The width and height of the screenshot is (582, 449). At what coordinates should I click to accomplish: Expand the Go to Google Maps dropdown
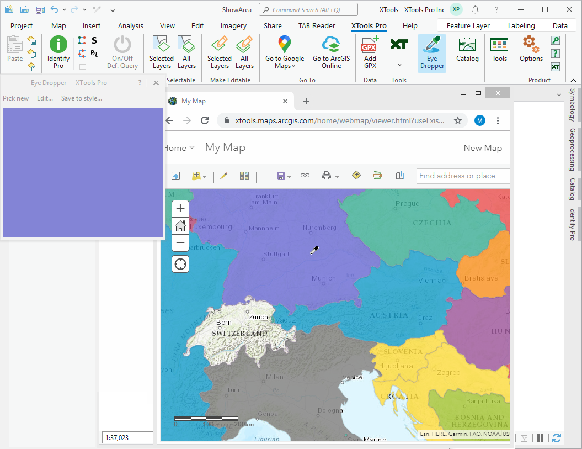(294, 66)
